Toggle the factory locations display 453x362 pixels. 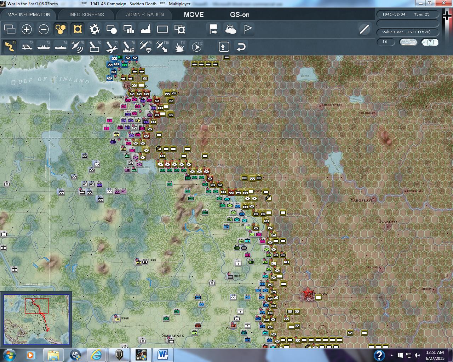coord(145,29)
